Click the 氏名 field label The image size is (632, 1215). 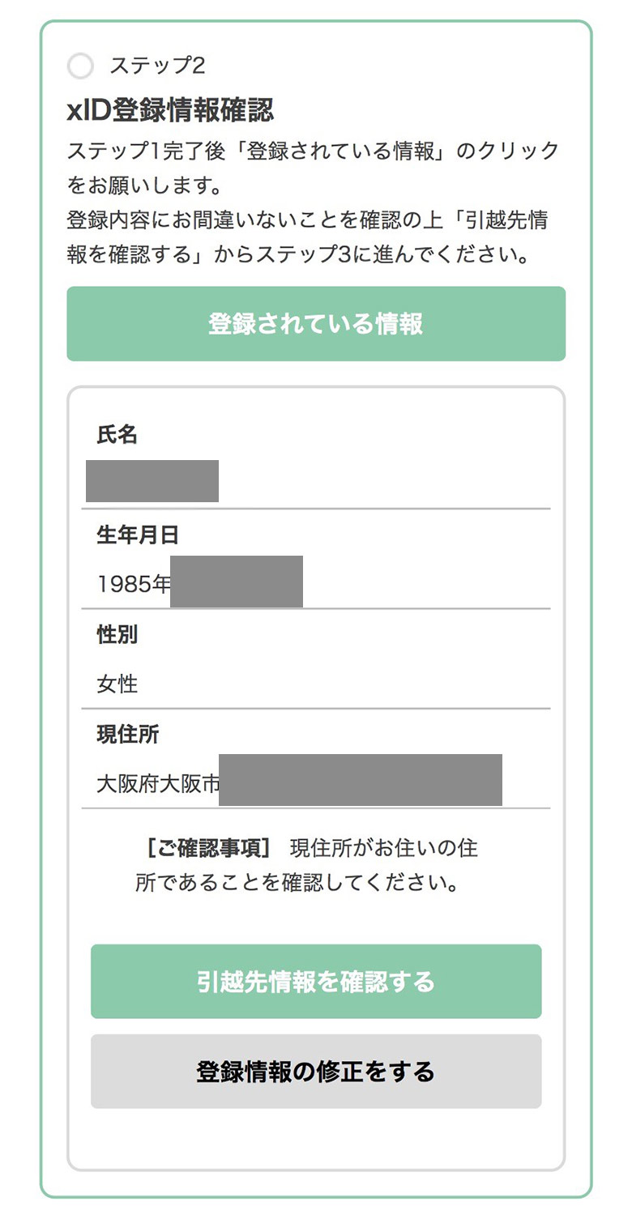[x=117, y=435]
